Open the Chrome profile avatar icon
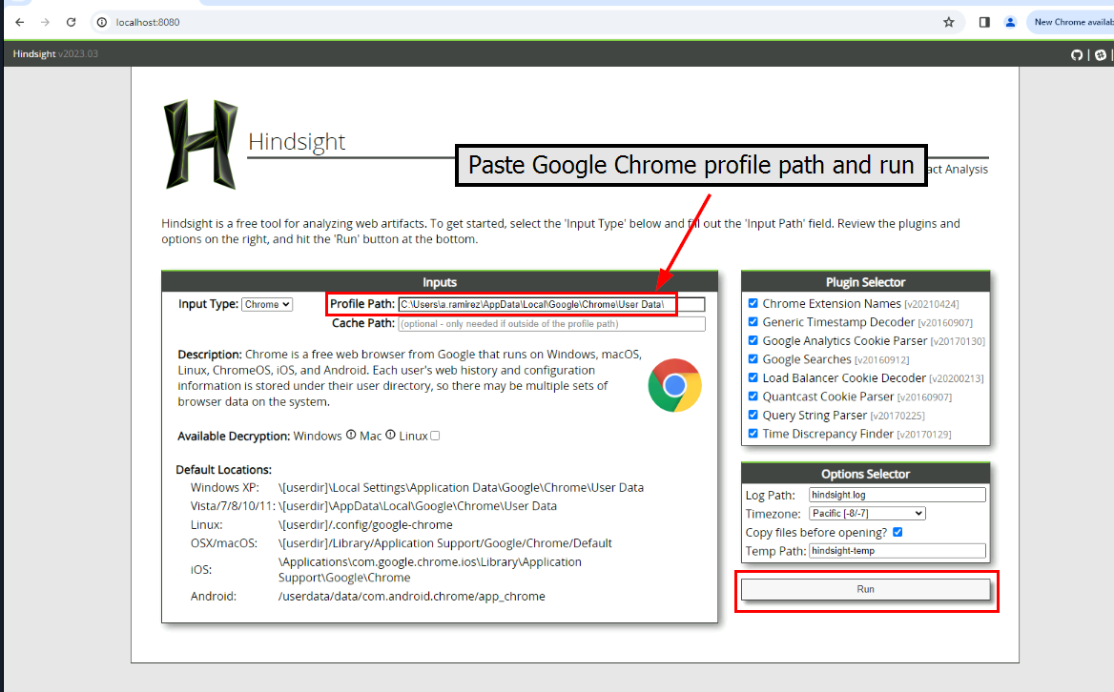 (x=1009, y=22)
